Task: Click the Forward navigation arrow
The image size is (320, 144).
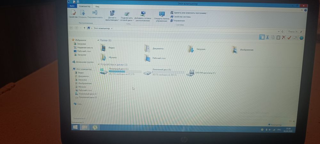Action: pyautogui.click(x=76, y=28)
